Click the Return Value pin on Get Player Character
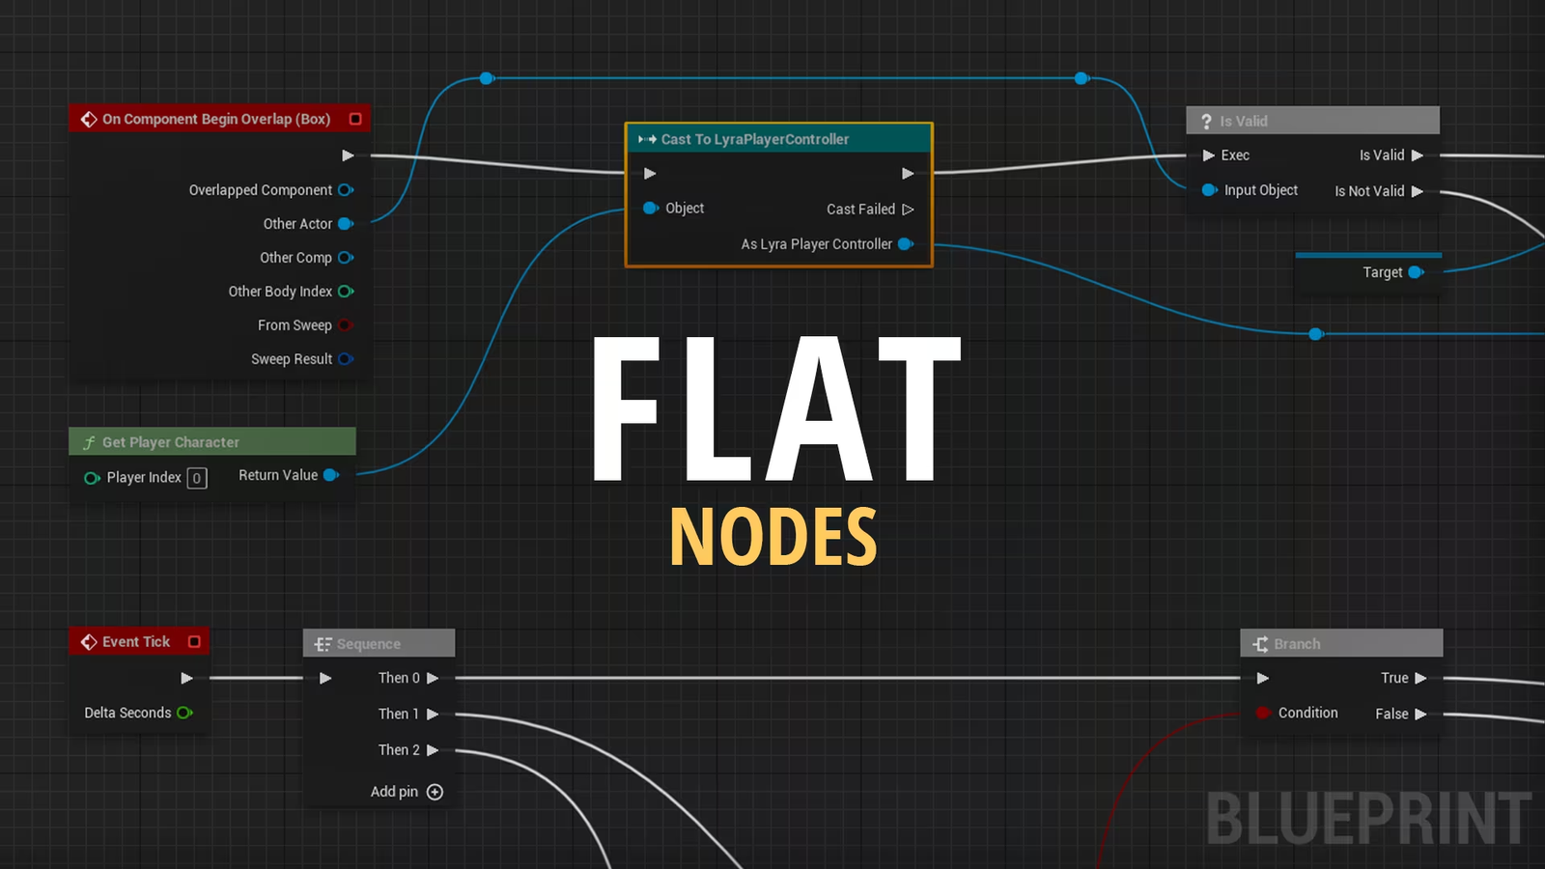Image resolution: width=1545 pixels, height=869 pixels. pos(331,475)
